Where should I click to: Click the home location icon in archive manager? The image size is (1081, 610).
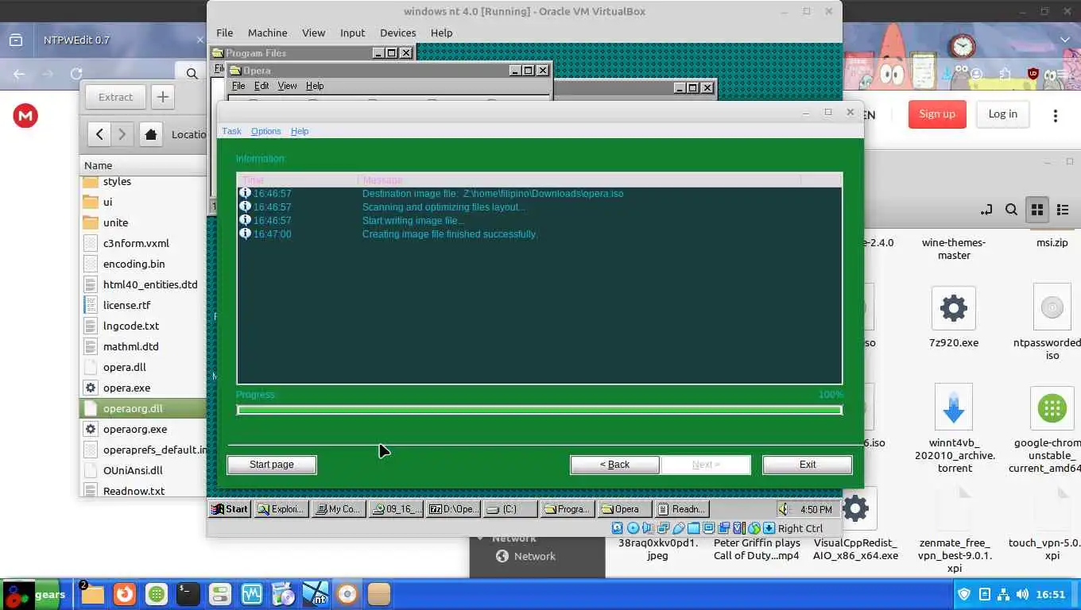[151, 134]
